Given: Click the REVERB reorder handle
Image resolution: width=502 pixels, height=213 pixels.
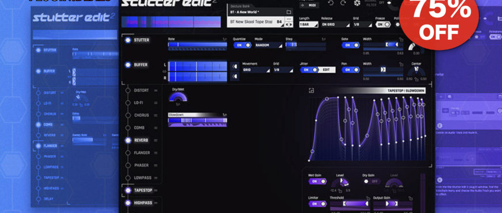Looking at the screenshot, I should point(156,140).
